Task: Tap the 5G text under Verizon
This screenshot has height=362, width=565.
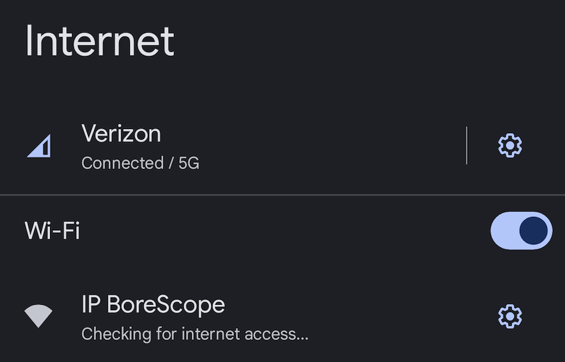Action: (189, 163)
